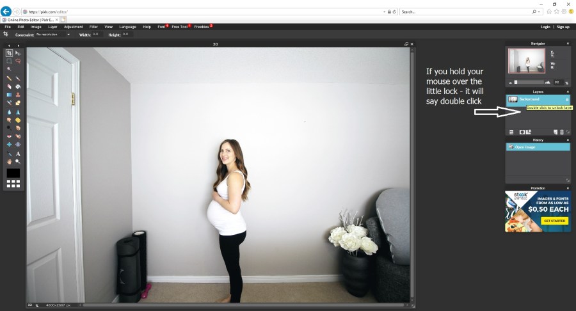Expand the browser search provider dropdown

click(540, 12)
